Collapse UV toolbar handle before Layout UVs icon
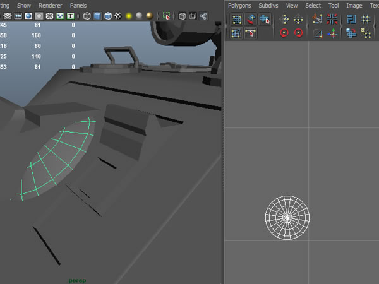This screenshot has width=379, height=284. pos(341,27)
